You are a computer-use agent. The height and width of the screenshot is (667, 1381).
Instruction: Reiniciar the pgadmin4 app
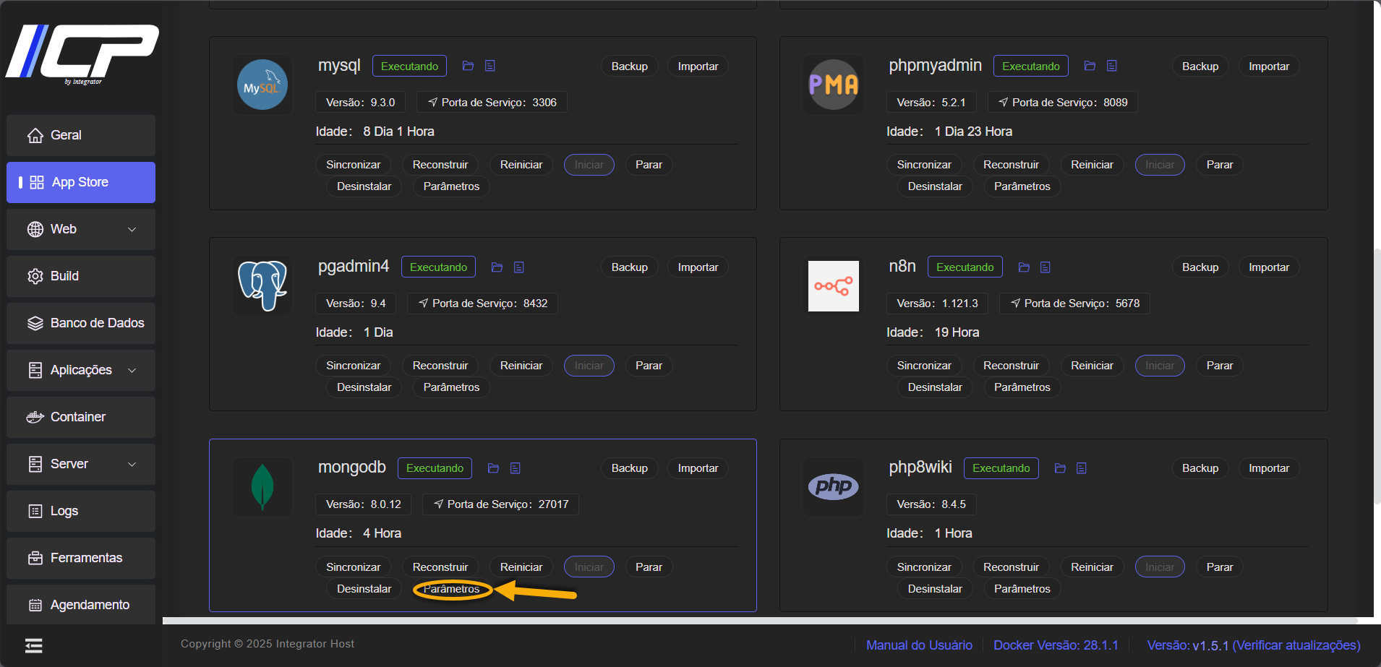(521, 366)
